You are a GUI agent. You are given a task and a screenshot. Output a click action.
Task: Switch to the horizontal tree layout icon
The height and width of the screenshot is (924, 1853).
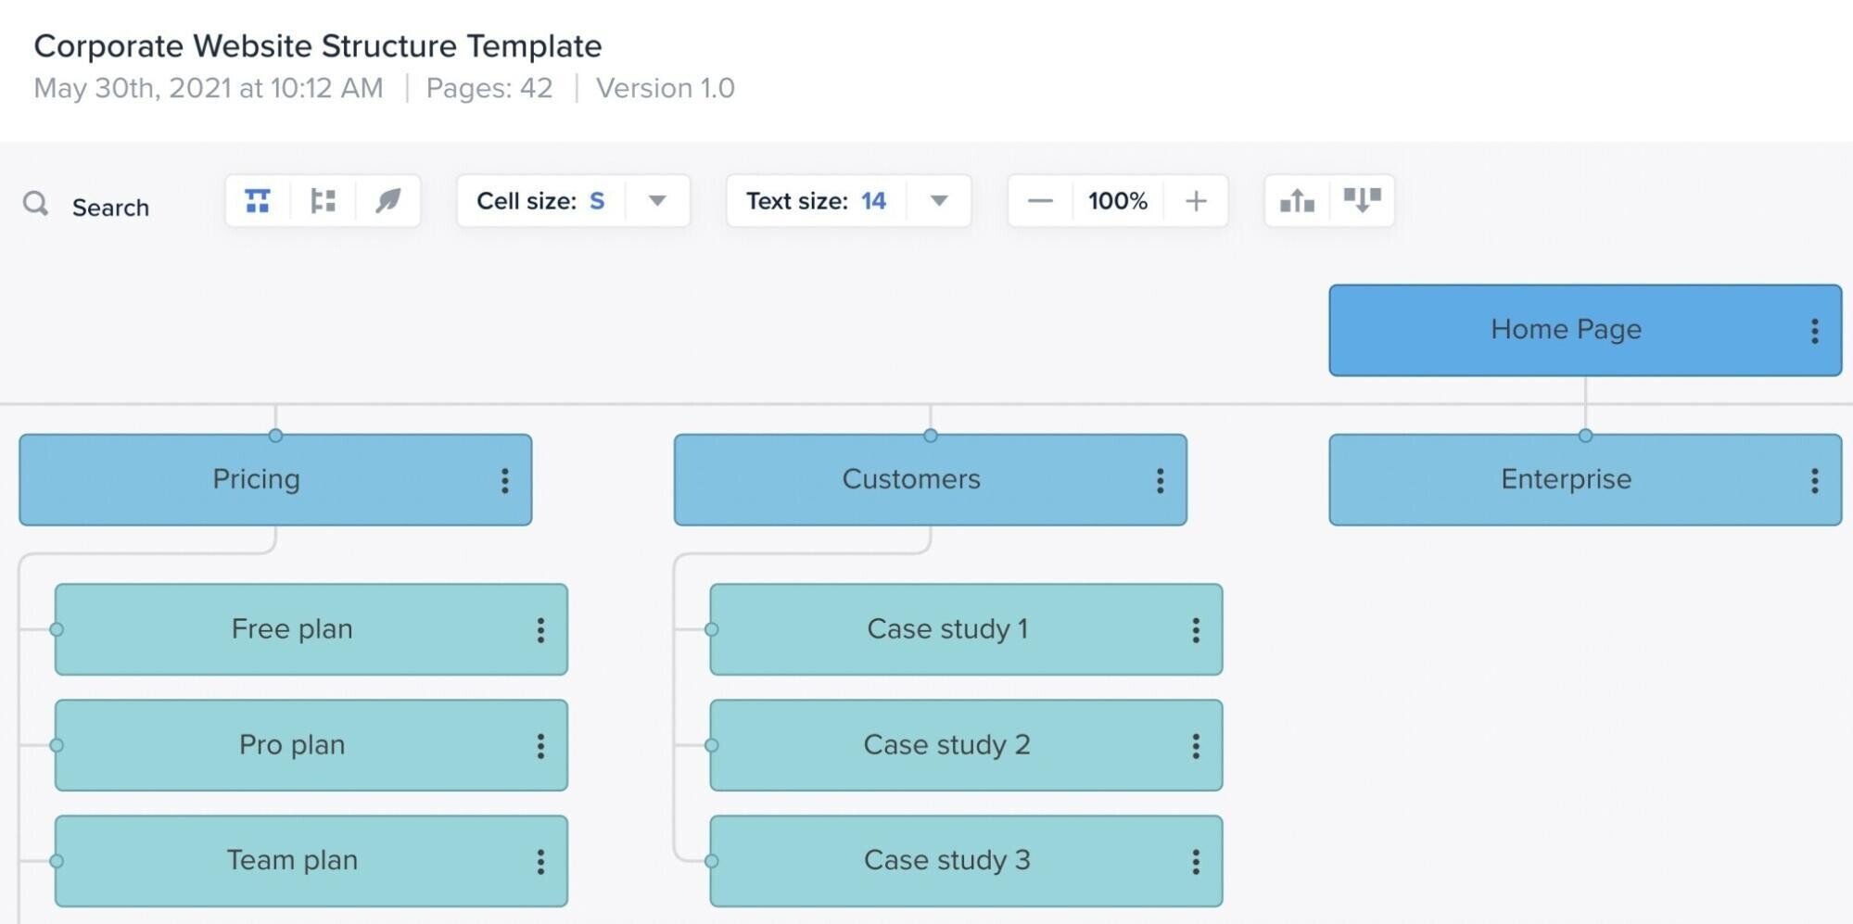(x=322, y=200)
